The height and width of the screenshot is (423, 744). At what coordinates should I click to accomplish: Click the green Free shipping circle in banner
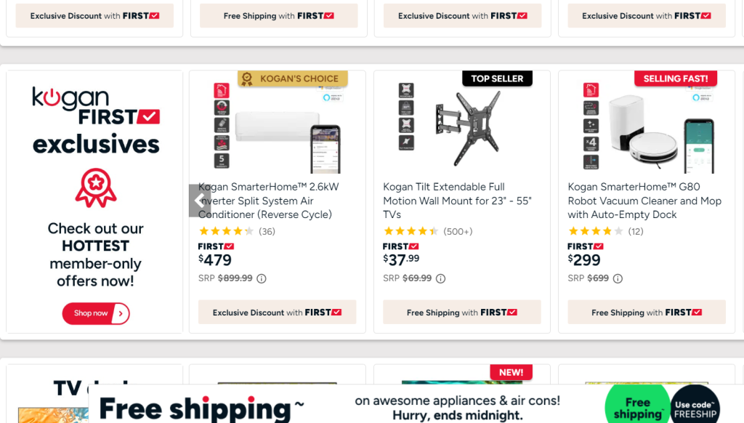637,407
